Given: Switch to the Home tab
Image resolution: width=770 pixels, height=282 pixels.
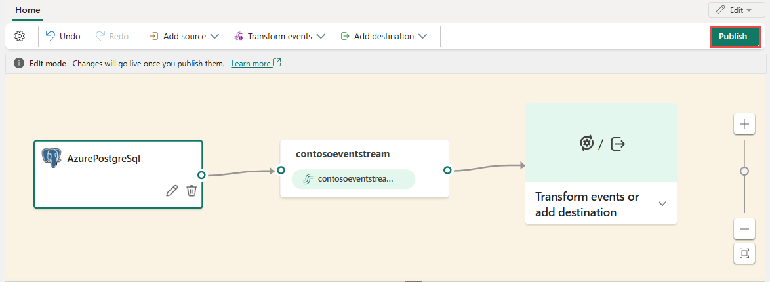Looking at the screenshot, I should tap(28, 10).
